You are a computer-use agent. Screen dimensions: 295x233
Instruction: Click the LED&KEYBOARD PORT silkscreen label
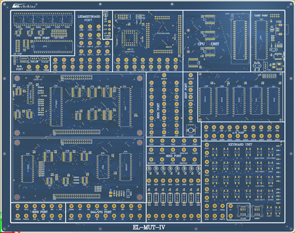[x=88, y=18]
